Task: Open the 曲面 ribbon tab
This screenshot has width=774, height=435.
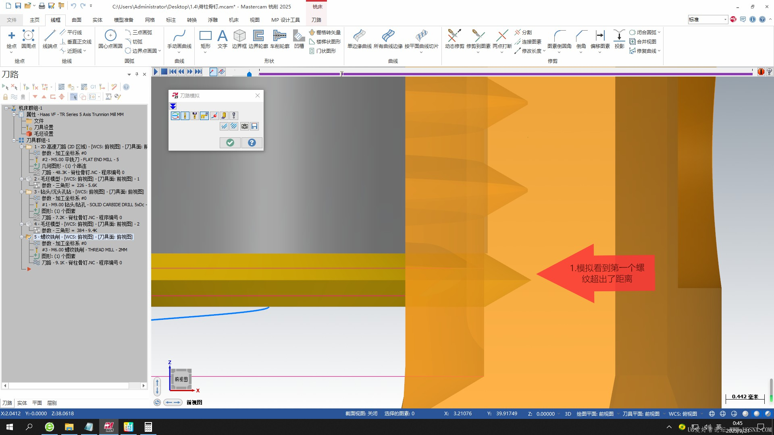Action: point(77,20)
